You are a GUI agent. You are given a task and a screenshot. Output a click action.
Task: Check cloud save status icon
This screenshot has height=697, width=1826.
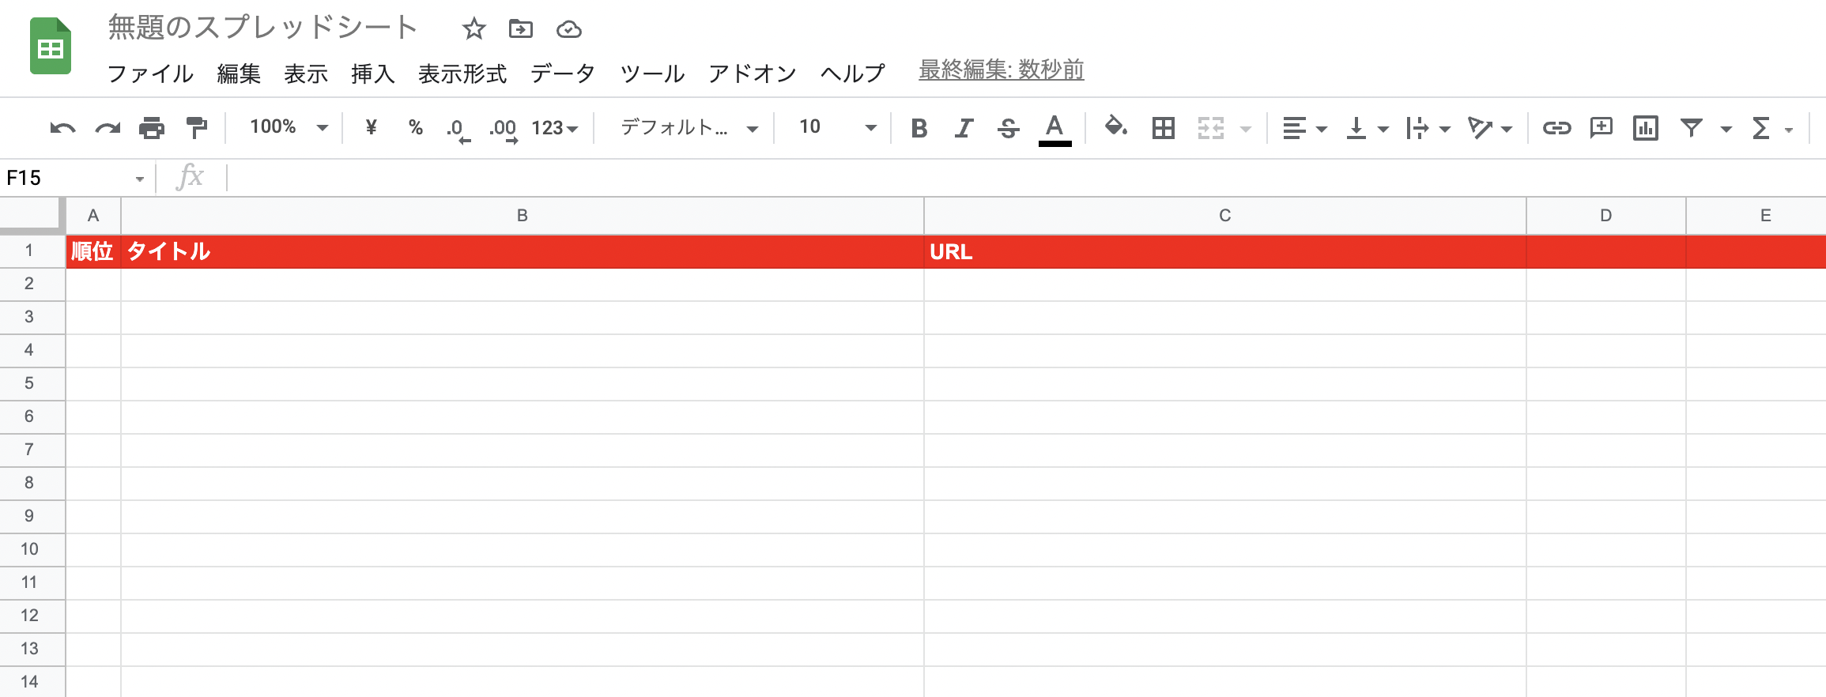(568, 29)
